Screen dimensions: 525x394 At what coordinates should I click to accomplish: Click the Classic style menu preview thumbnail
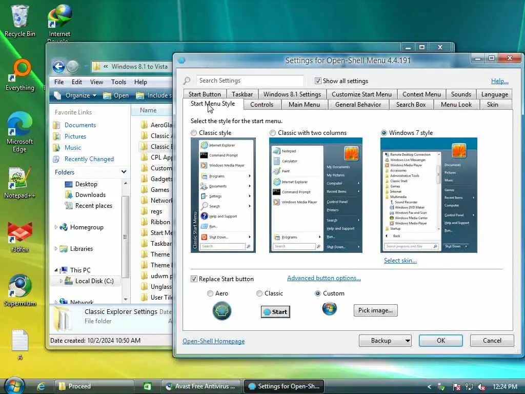(x=223, y=195)
